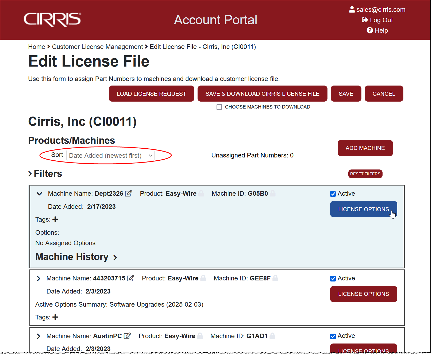This screenshot has height=355, width=432.
Task: Enable Choose Machines to Download checkbox
Action: click(x=219, y=107)
